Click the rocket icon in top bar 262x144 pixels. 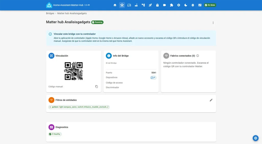point(150,5)
